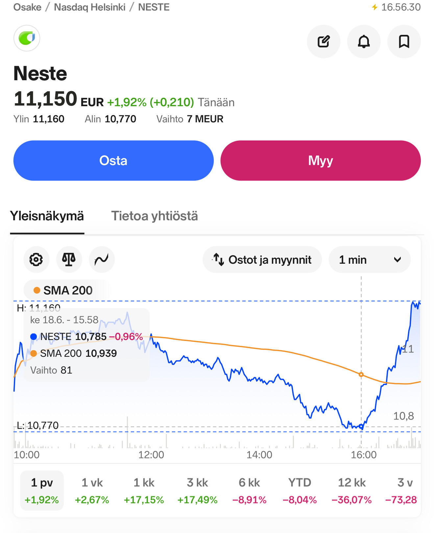The width and height of the screenshot is (434, 533).
Task: Click the orange SMA 200 line marker
Action: pyautogui.click(x=361, y=375)
